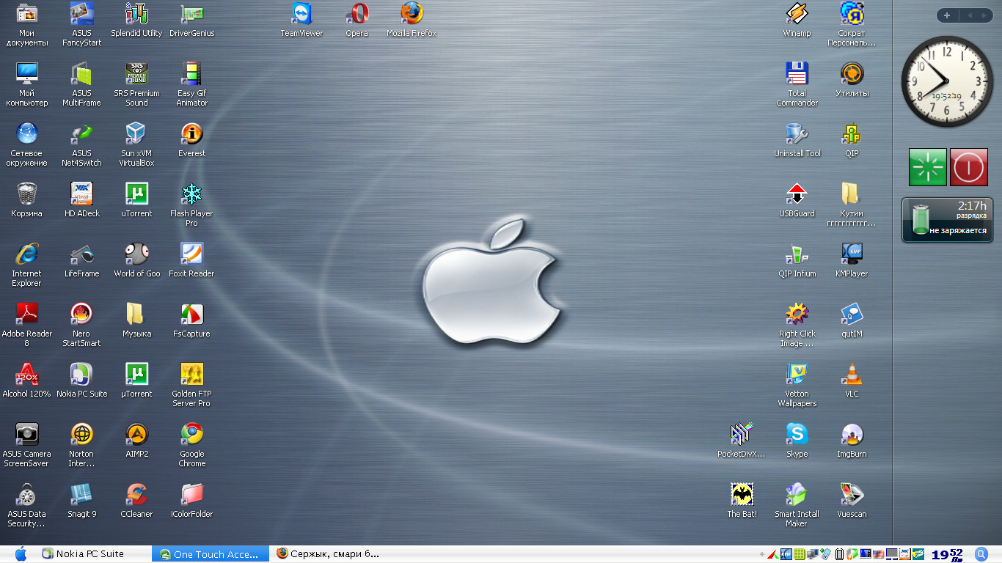Viewport: 1002px width, 563px height.
Task: Click the Everest info icon
Action: pos(191,133)
